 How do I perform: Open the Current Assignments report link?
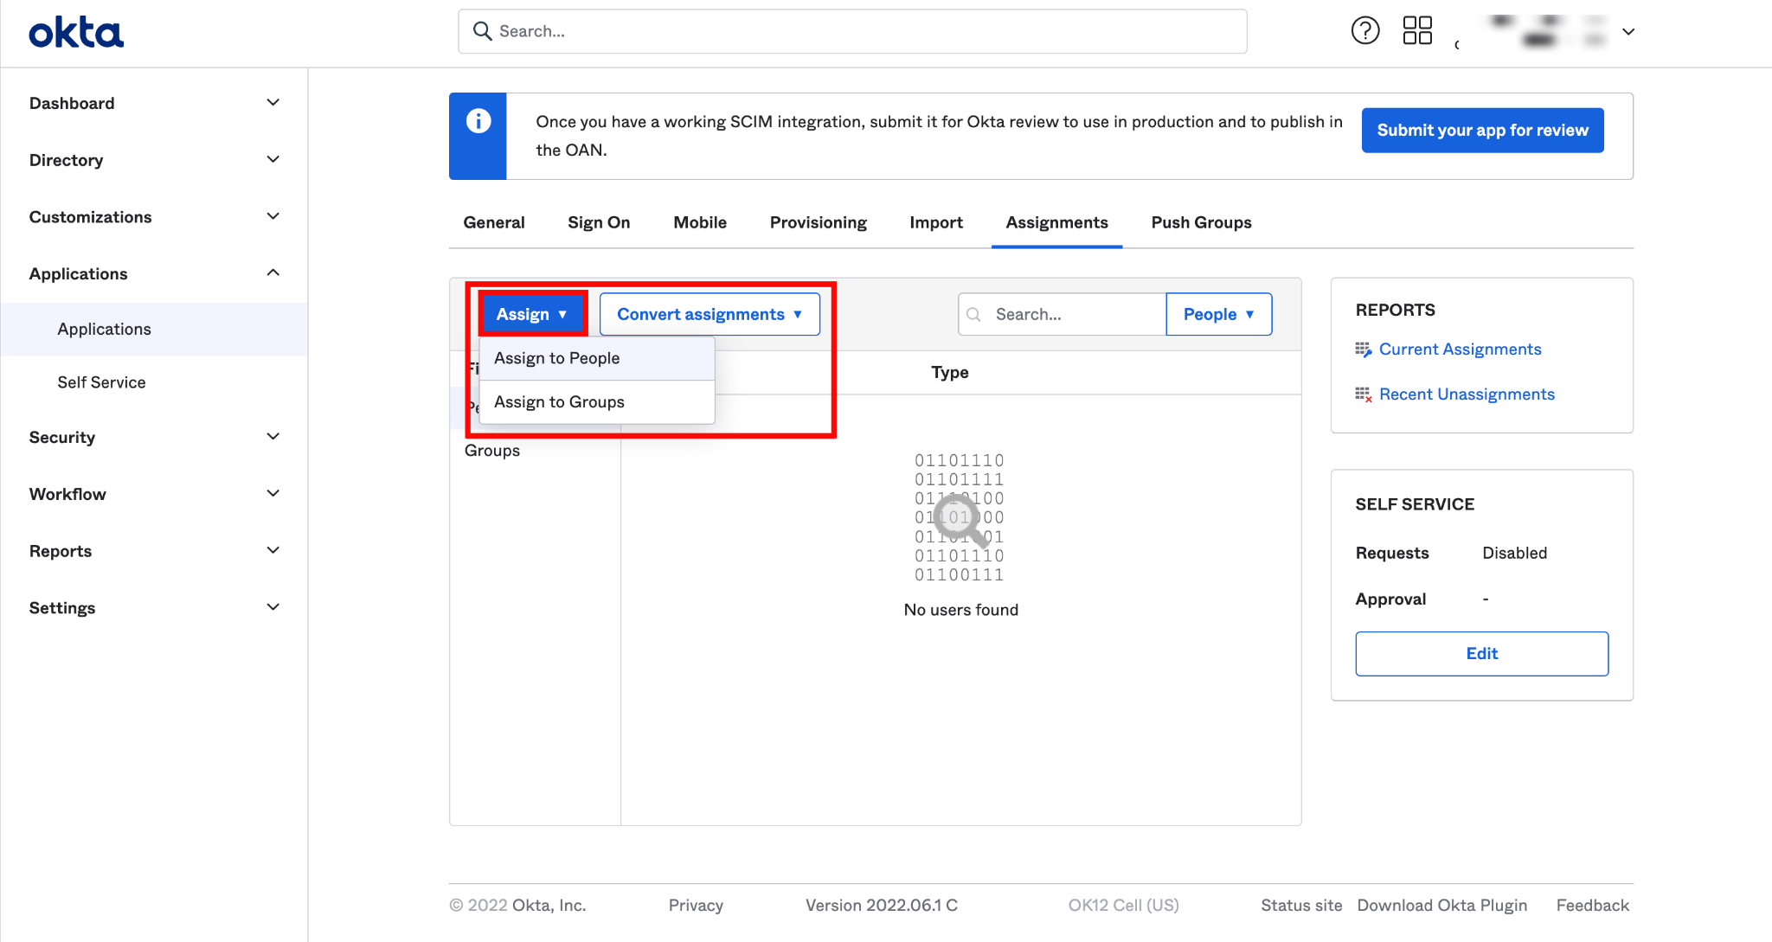click(1460, 349)
